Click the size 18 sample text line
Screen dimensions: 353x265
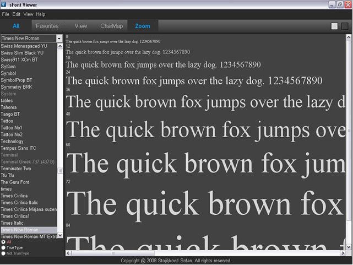pos(163,65)
